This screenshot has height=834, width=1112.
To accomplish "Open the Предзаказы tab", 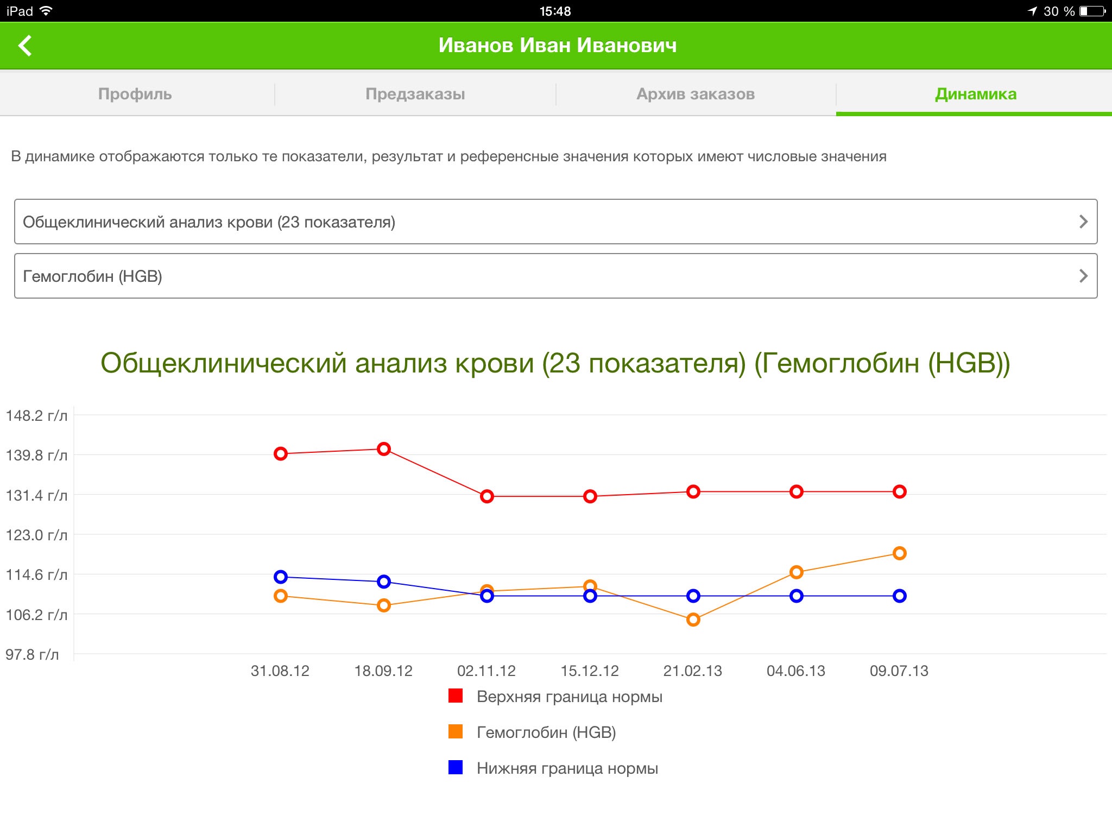I will pos(415,94).
